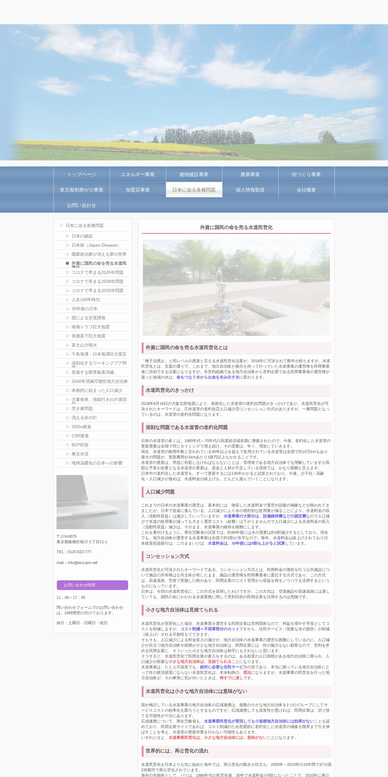Click active 日本に迫る各種問題 nav tab

click(194, 190)
